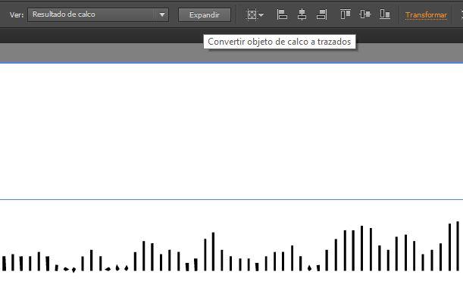Align objects to horizontal left
463x300 pixels.
282,14
